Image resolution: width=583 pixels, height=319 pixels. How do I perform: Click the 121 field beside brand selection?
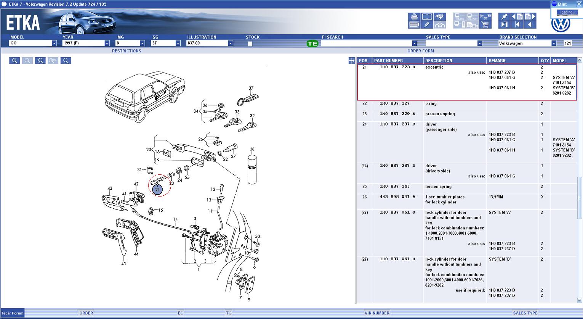[x=569, y=43]
